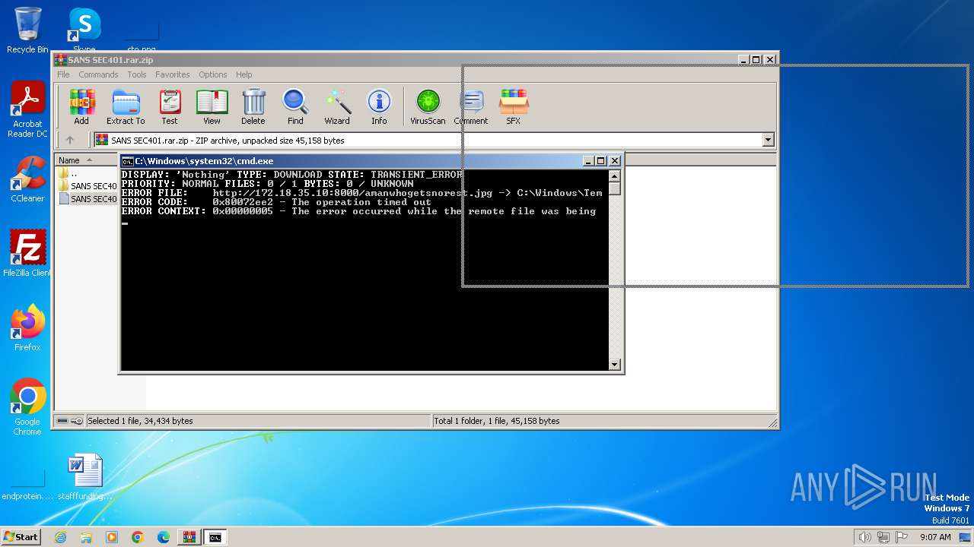Image resolution: width=974 pixels, height=547 pixels.
Task: Open Skype desktop shortcut
Action: 84,30
